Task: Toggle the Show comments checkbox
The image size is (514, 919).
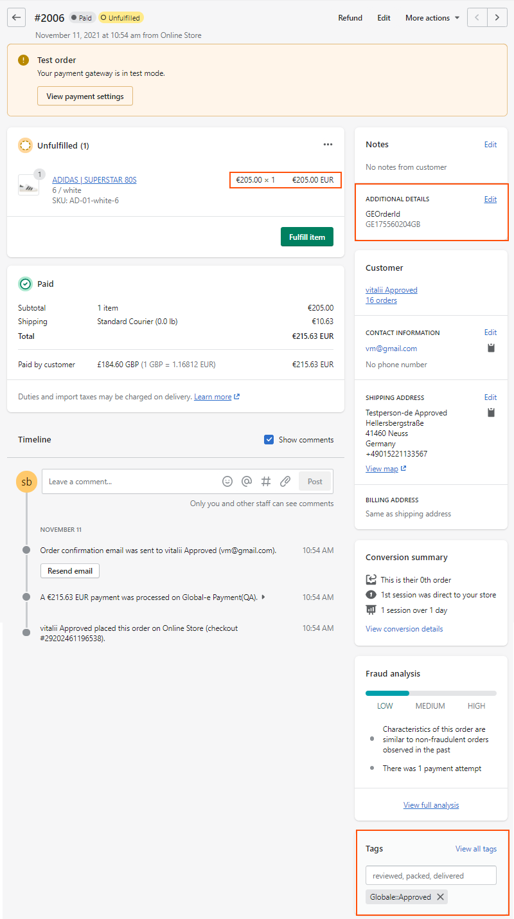Action: [x=269, y=439]
